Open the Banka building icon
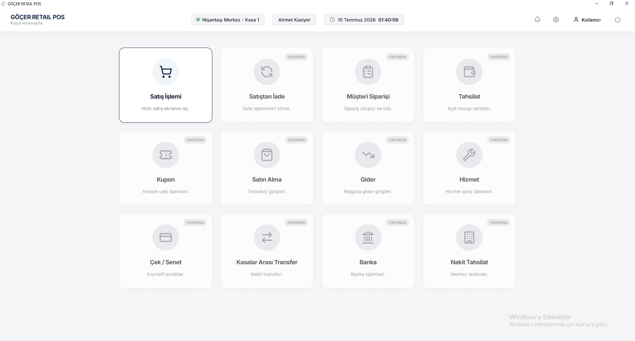The height and width of the screenshot is (341, 635). tap(368, 237)
